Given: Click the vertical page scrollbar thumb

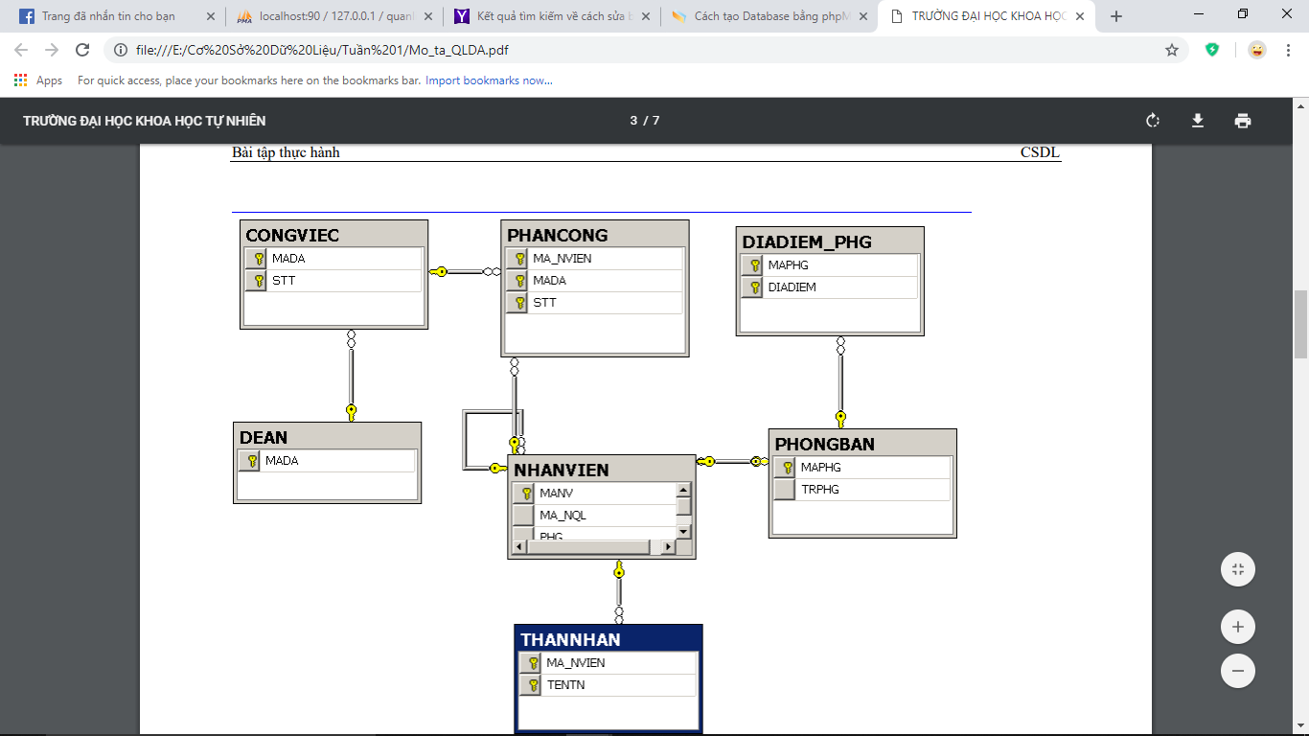Looking at the screenshot, I should (1300, 324).
